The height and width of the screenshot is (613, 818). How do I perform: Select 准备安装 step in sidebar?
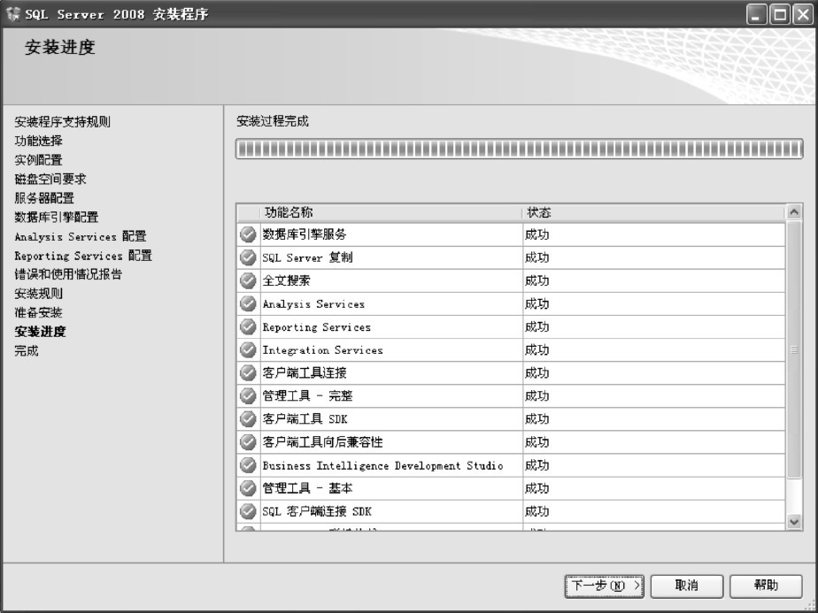39,313
